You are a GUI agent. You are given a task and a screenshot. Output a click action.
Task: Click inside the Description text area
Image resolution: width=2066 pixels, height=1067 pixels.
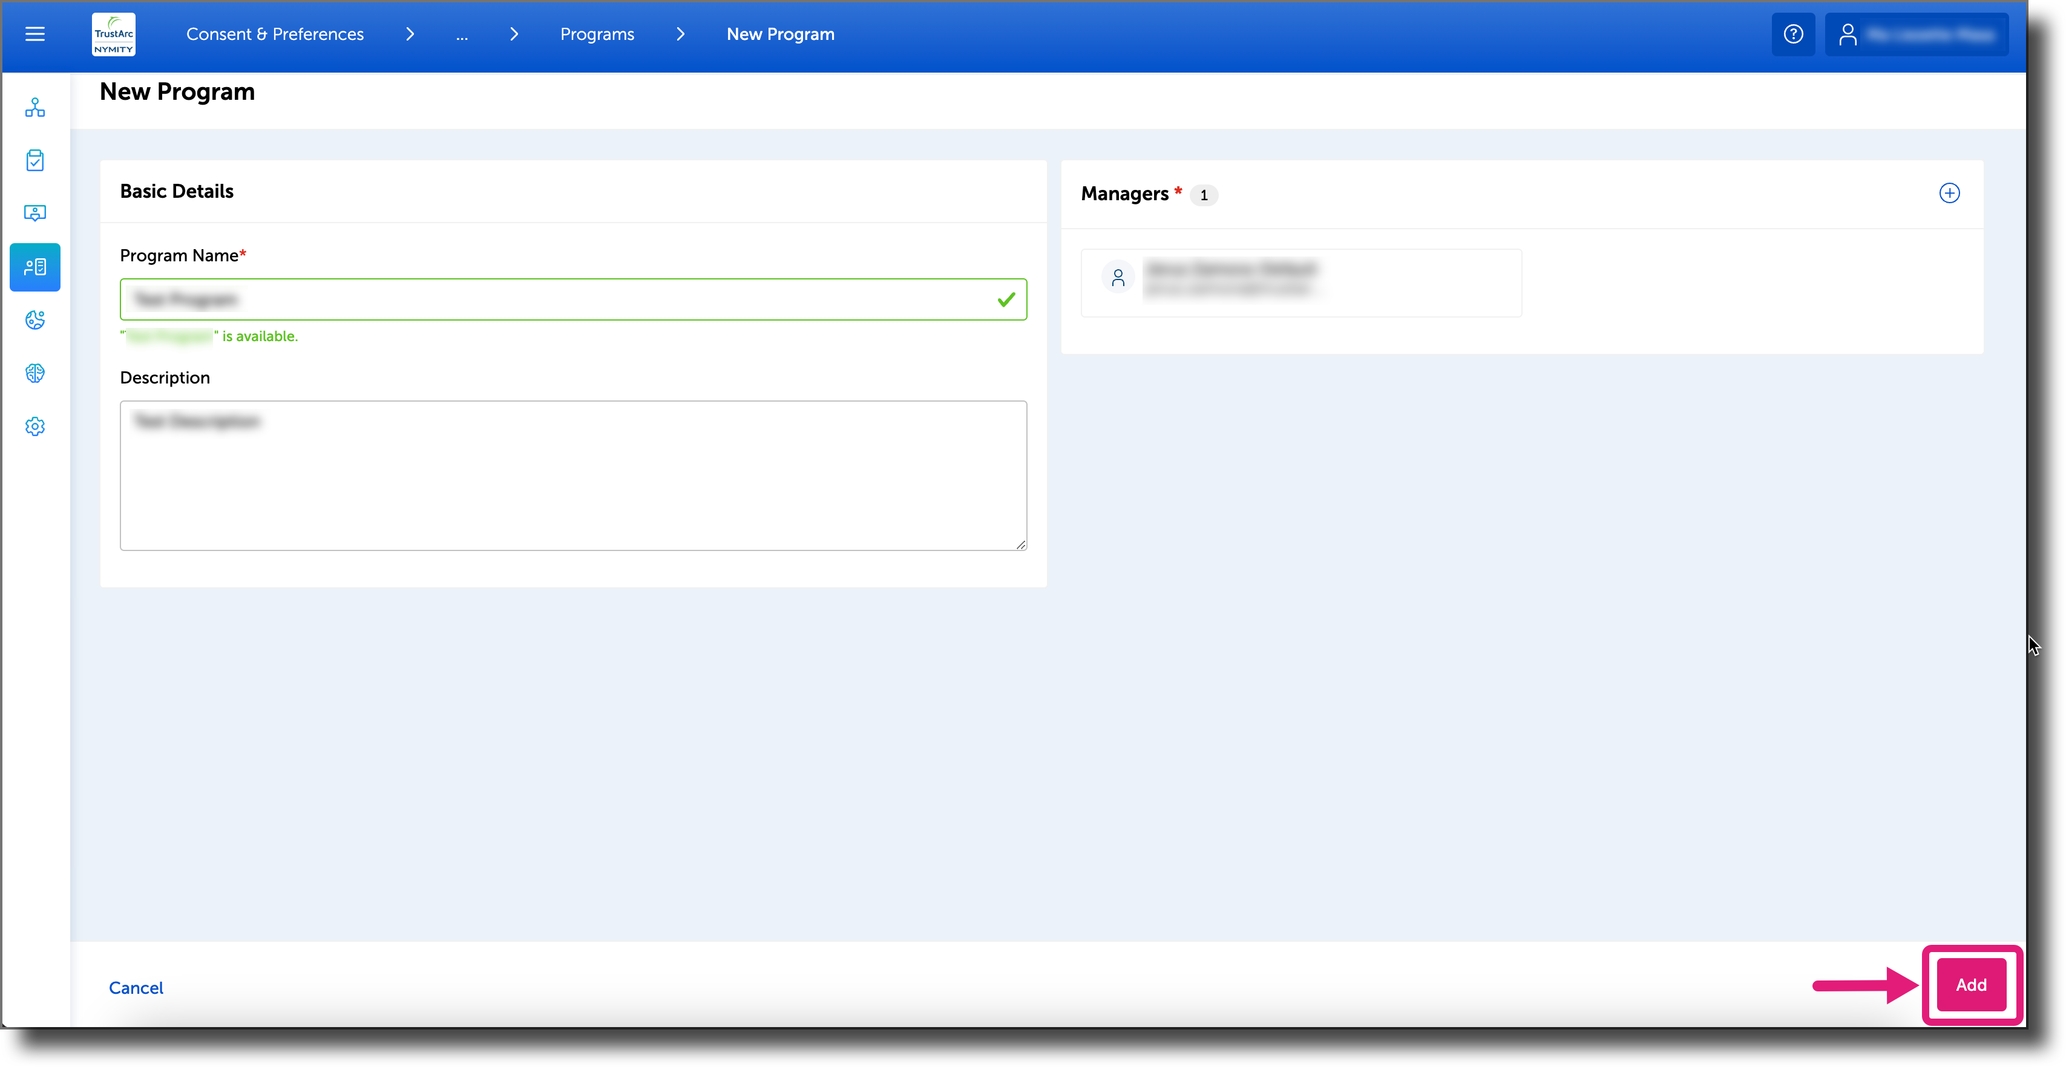(574, 475)
